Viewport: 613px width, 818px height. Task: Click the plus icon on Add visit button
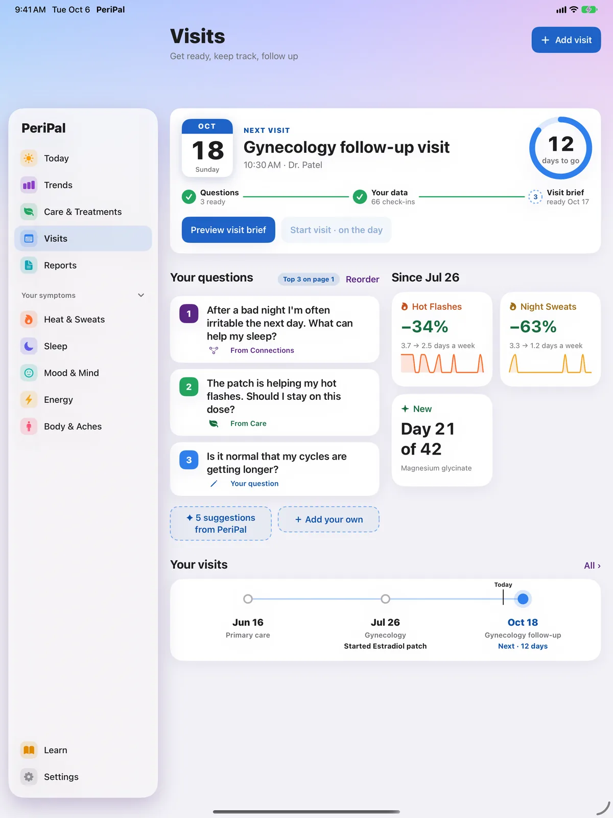coord(546,40)
